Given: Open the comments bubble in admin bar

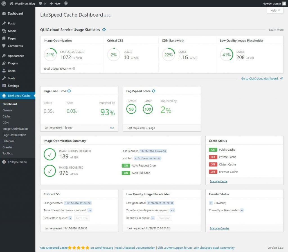Looking at the screenshot, I should (x=40, y=4).
